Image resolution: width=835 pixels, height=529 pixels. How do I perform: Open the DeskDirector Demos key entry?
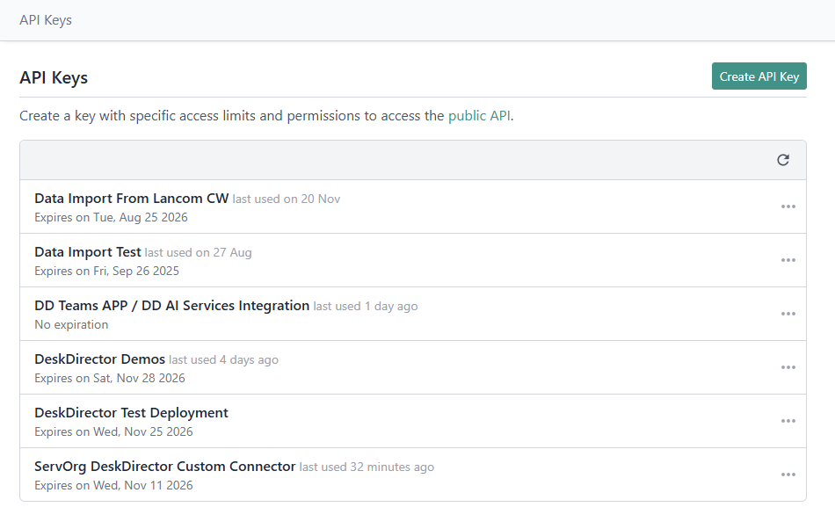click(99, 359)
